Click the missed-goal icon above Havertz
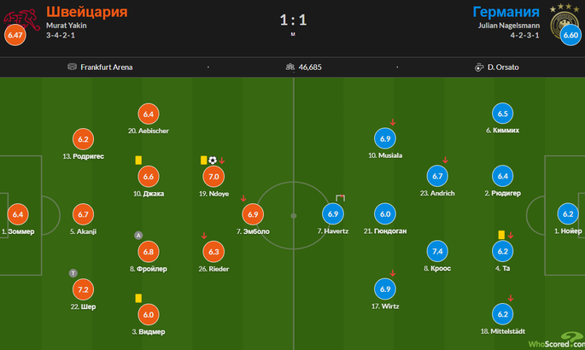This screenshot has height=350, width=585. (x=340, y=198)
